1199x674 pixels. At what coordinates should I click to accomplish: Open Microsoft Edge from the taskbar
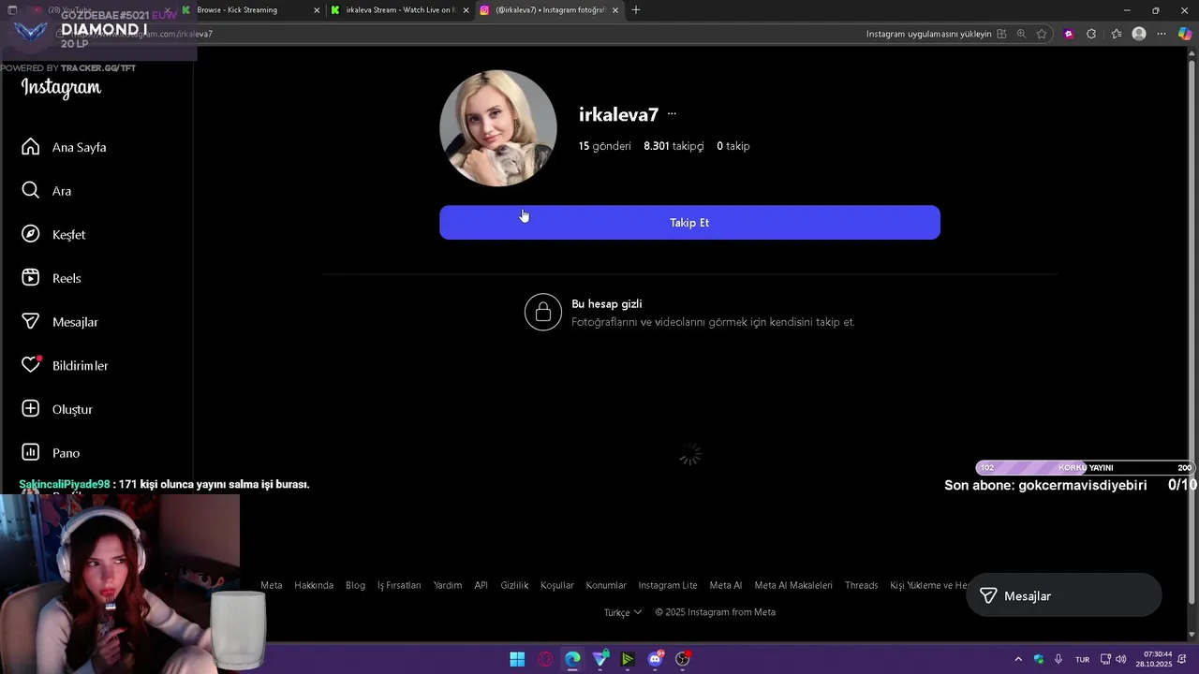coord(572,659)
